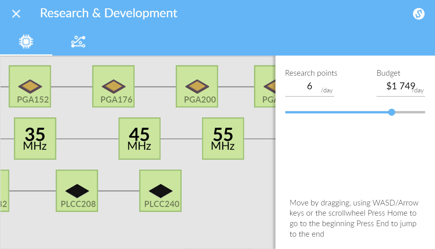Choose the 35 MHz frequency research node
This screenshot has width=435, height=249.
point(35,138)
